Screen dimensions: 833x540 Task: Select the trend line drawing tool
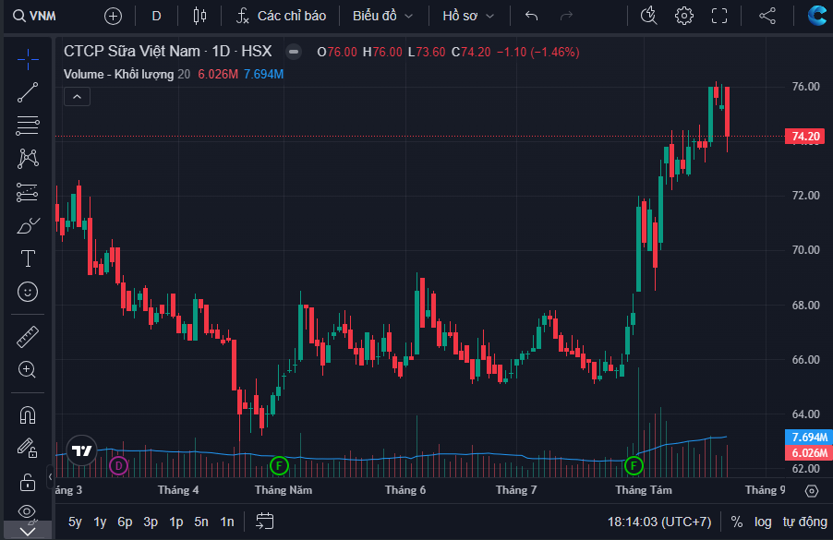click(x=28, y=90)
